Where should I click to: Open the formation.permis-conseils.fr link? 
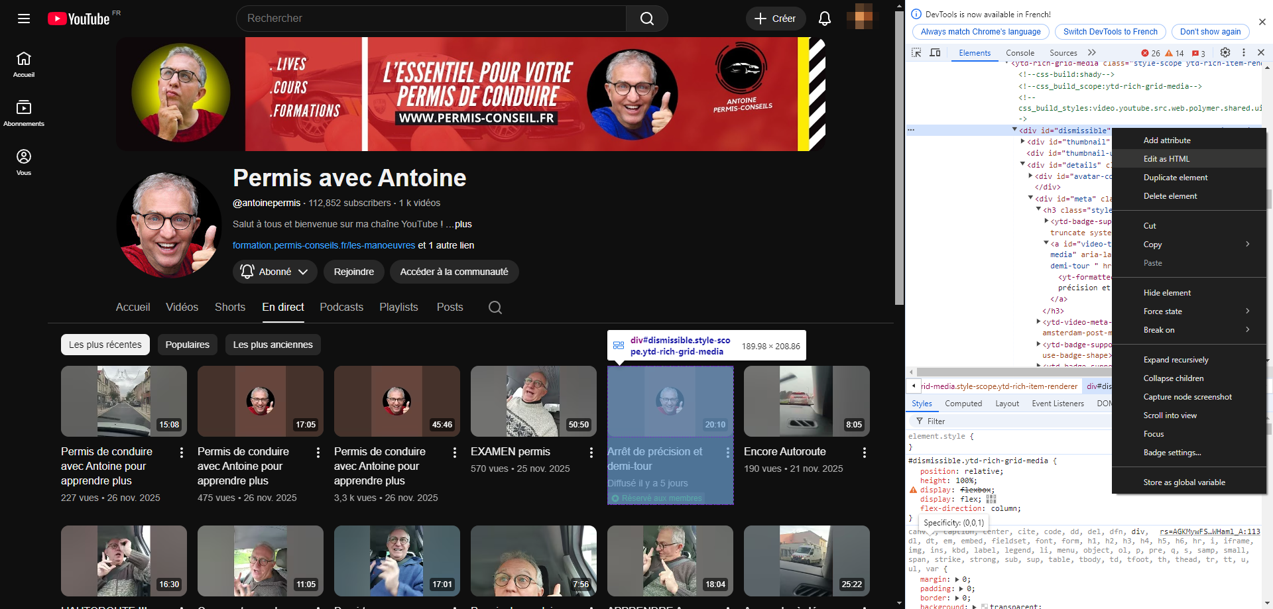(x=324, y=245)
